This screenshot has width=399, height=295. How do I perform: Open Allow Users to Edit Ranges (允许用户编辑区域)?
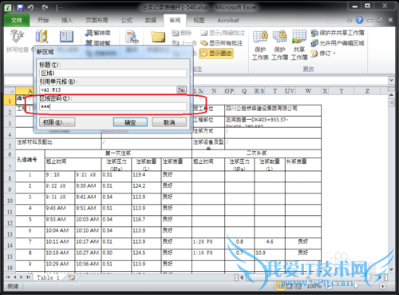pos(338,43)
